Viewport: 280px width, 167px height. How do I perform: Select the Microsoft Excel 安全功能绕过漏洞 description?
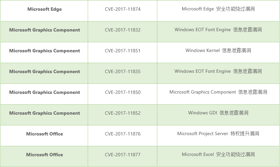click(218, 155)
